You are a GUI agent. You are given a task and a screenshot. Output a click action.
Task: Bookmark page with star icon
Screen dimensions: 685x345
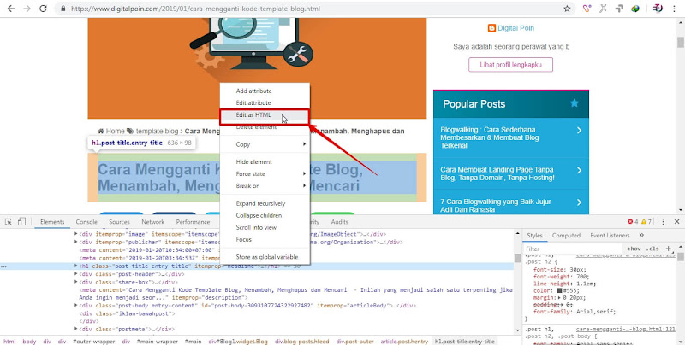567,9
